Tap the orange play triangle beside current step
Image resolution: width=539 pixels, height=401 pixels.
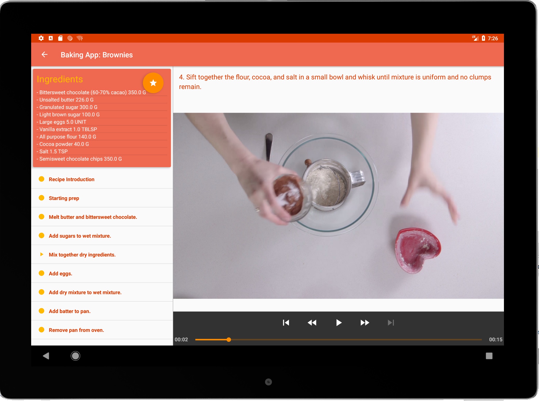click(42, 254)
